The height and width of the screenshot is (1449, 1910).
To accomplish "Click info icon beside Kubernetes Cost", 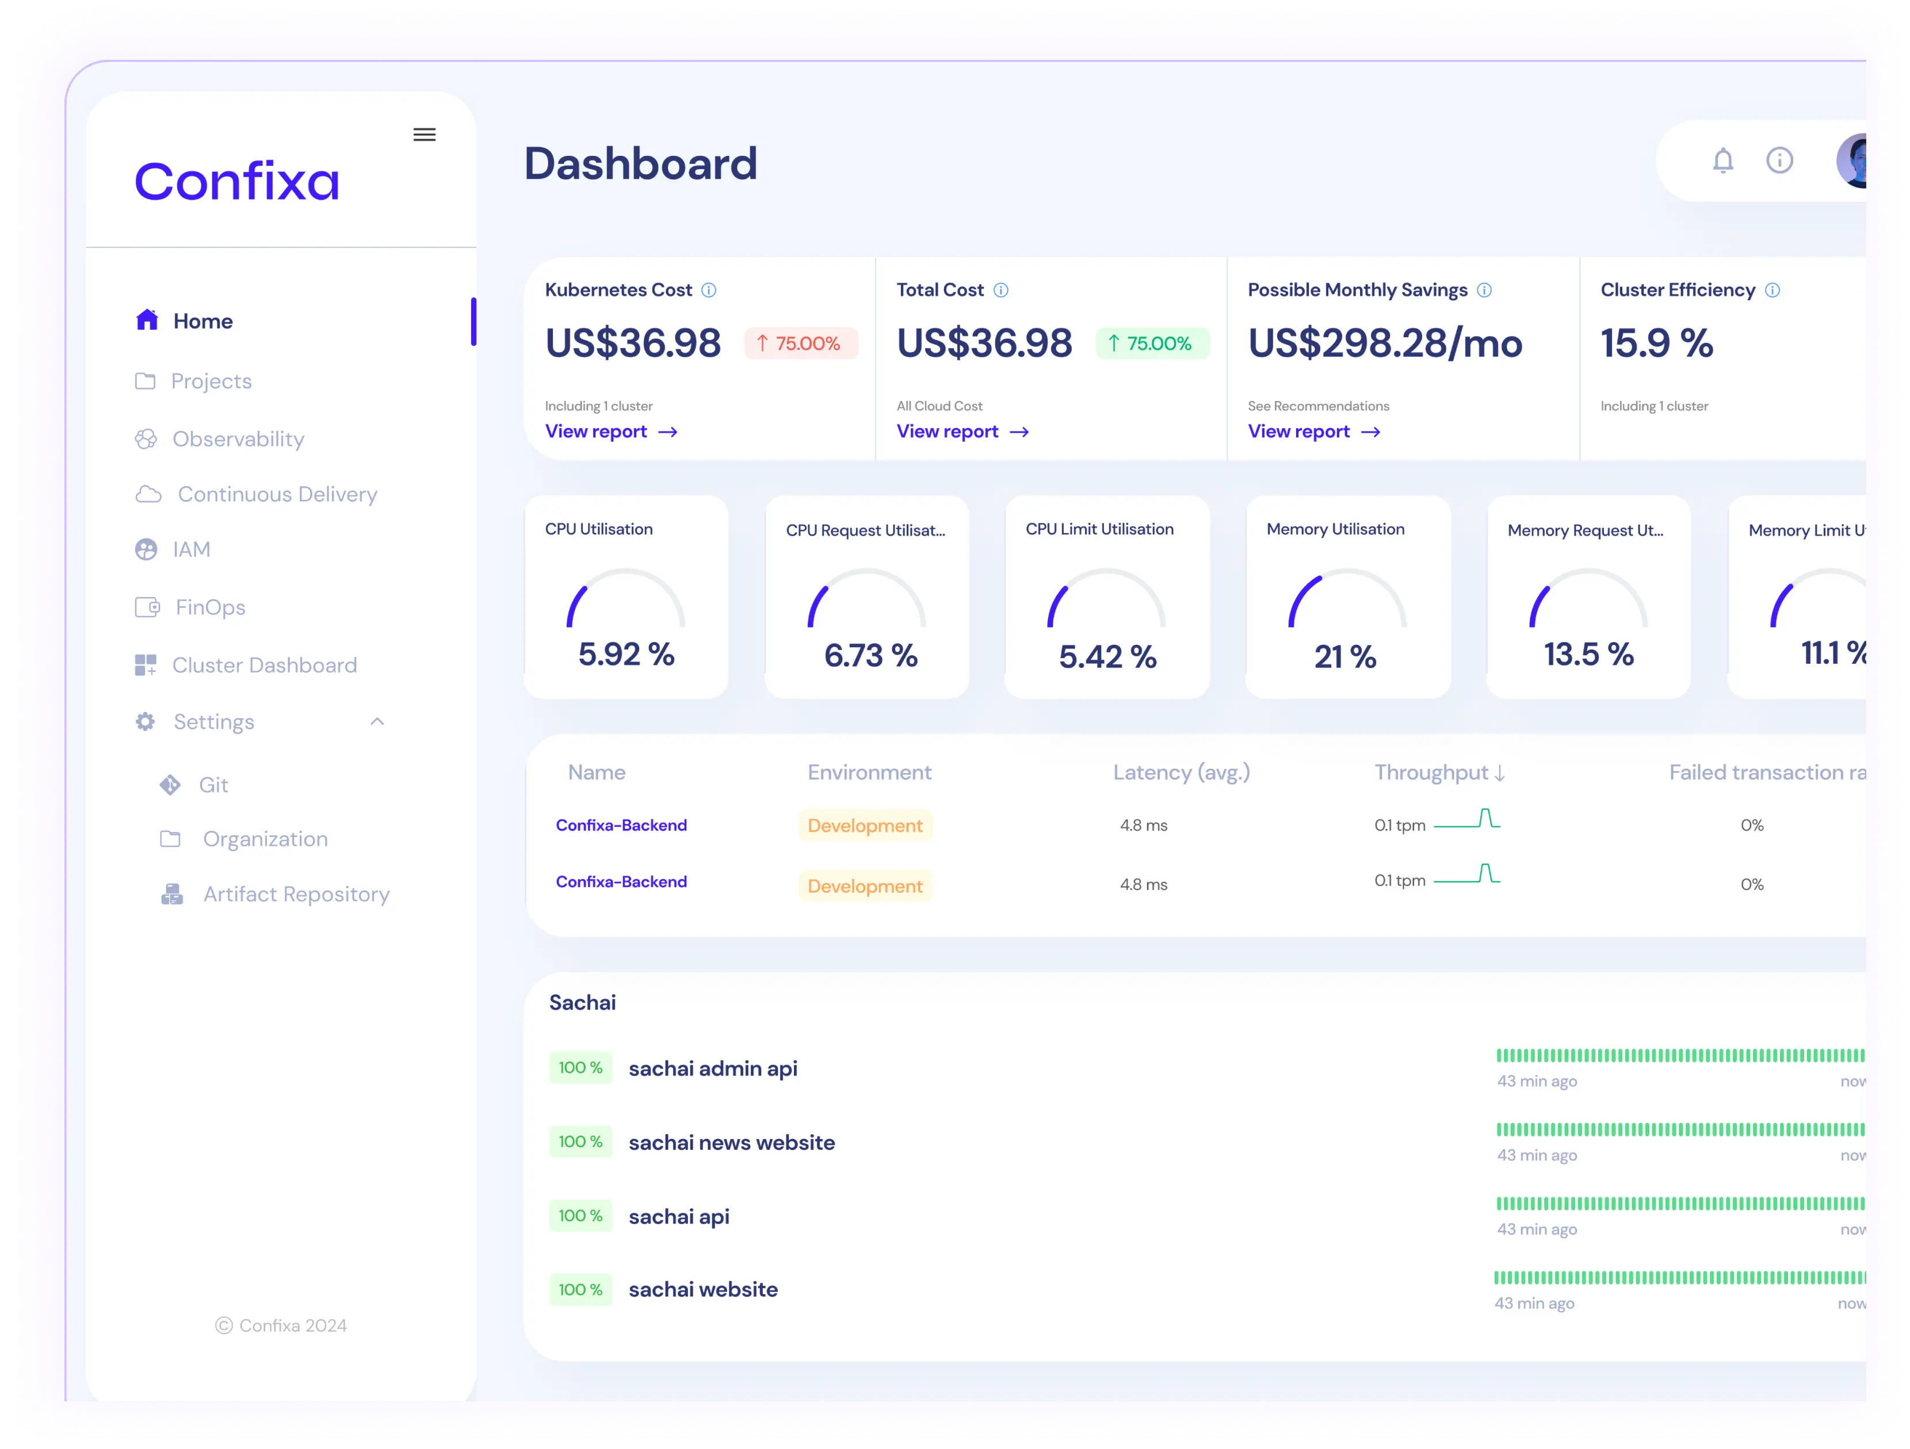I will click(709, 290).
